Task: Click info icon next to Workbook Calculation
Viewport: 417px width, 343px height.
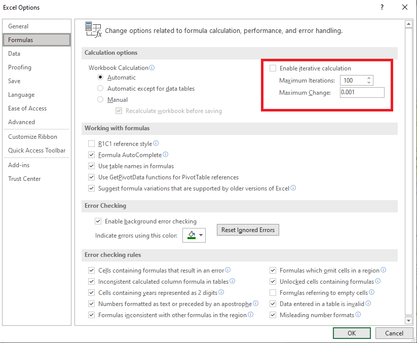Action: [152, 67]
